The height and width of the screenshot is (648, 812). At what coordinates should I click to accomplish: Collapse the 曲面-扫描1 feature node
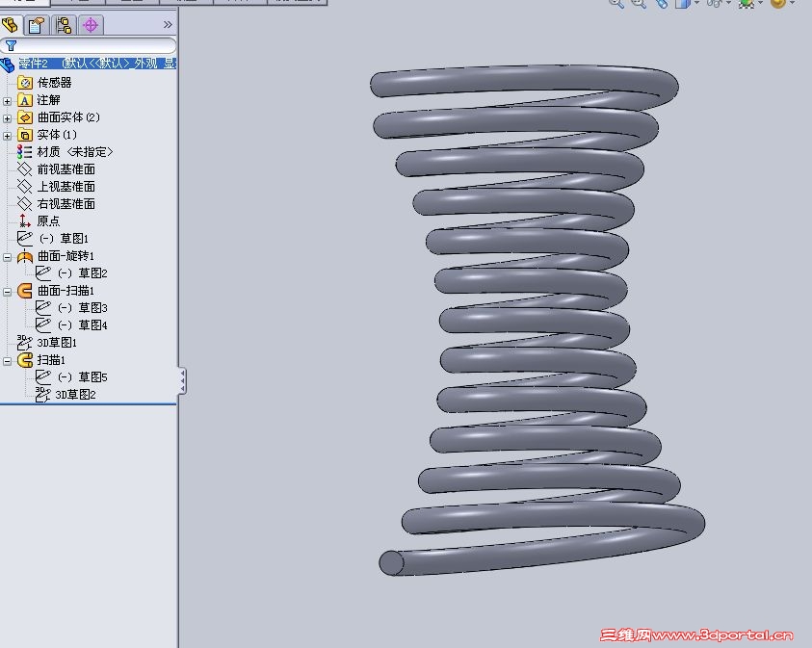pos(7,292)
